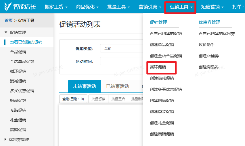Choose 循环促销 from the dropdown menu
This screenshot has width=245, height=146.
pyautogui.click(x=158, y=67)
